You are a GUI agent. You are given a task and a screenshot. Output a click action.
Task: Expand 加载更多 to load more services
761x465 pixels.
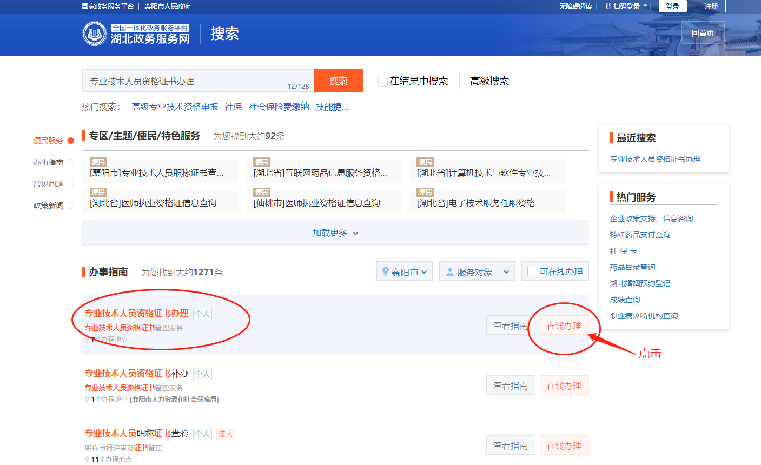[x=335, y=233]
